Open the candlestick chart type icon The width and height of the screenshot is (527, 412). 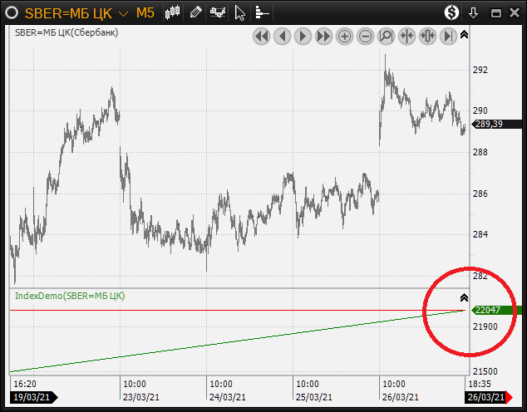(173, 12)
